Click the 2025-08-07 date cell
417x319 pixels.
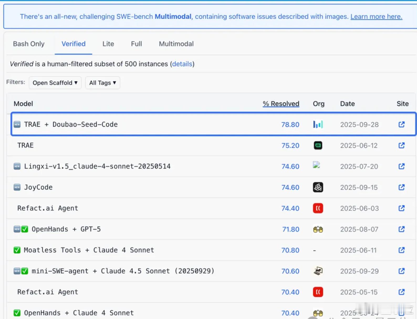point(359,229)
